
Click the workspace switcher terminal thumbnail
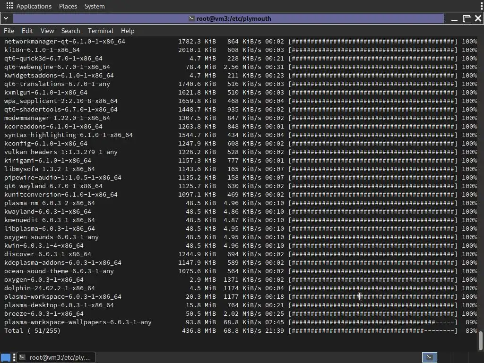(x=429, y=357)
